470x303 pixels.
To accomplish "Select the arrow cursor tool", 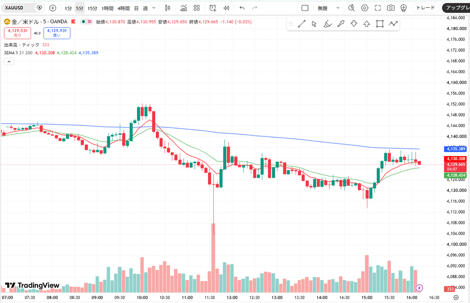I will 314,24.
